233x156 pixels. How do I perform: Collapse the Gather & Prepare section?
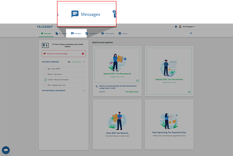[84, 62]
